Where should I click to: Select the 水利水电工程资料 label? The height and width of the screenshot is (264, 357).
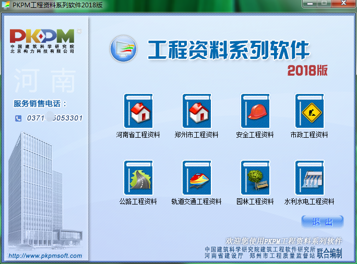coord(309,201)
